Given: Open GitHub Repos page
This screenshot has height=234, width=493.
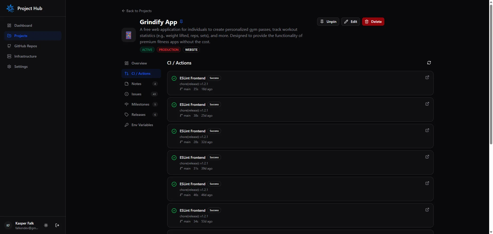Looking at the screenshot, I should click(x=33, y=46).
